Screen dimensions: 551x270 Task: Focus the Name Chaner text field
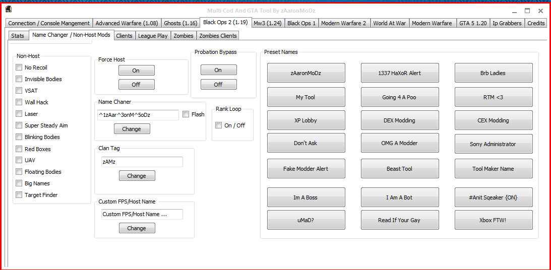(x=138, y=115)
